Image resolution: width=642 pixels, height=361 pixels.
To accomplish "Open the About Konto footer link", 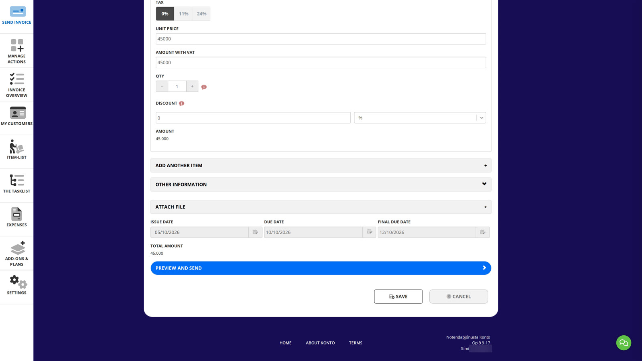I will (x=320, y=343).
